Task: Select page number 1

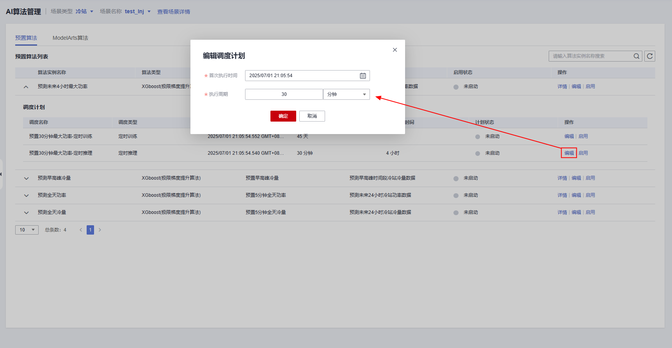Action: (90, 230)
